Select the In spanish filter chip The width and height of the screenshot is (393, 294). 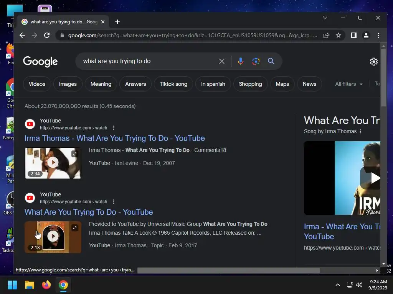(x=213, y=84)
